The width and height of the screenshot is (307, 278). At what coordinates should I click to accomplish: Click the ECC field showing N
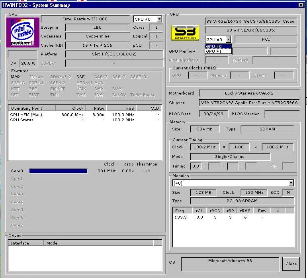[288, 193]
